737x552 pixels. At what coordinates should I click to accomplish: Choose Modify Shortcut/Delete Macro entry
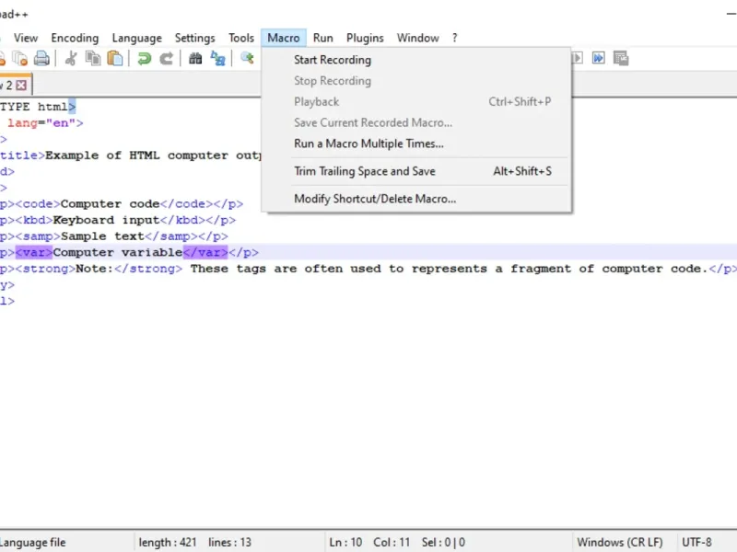point(416,199)
